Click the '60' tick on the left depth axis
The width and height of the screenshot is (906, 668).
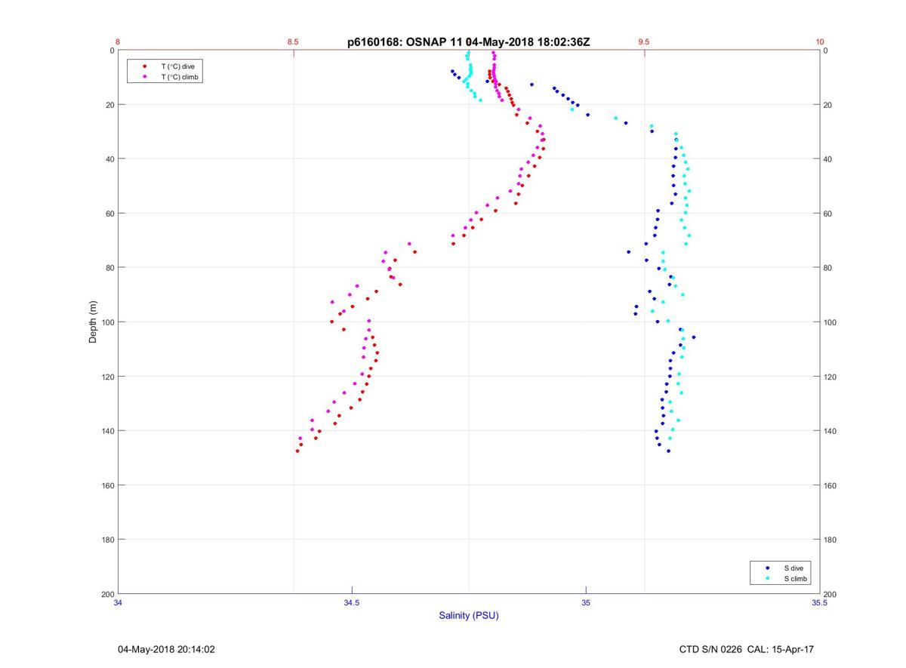109,214
